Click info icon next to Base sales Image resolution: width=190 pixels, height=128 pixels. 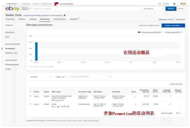click(182, 32)
